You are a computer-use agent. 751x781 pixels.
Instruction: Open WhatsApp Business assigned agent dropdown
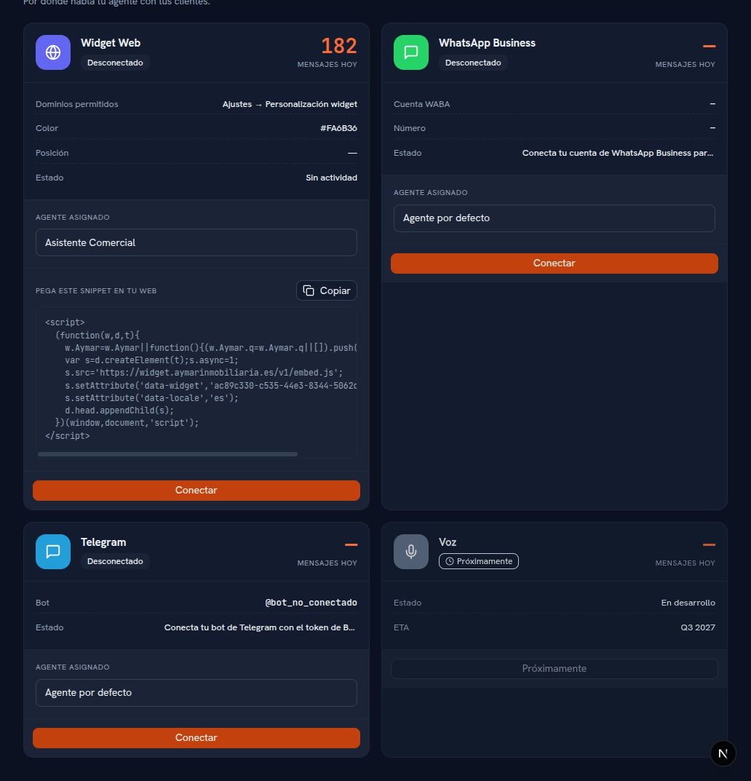(555, 218)
